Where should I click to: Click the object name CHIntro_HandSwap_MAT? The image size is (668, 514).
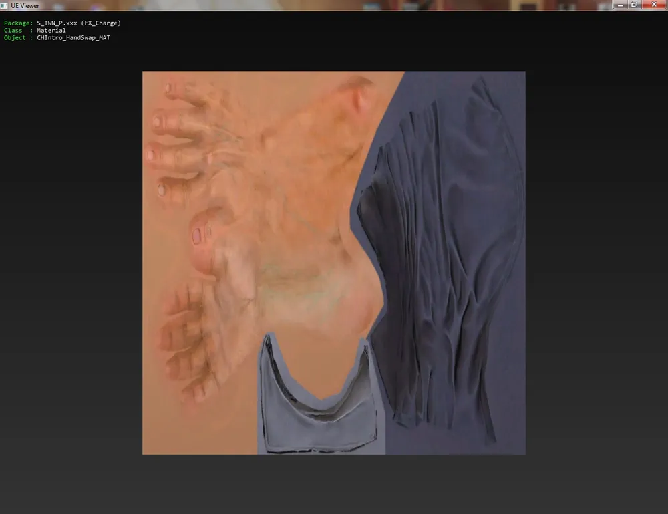[73, 37]
